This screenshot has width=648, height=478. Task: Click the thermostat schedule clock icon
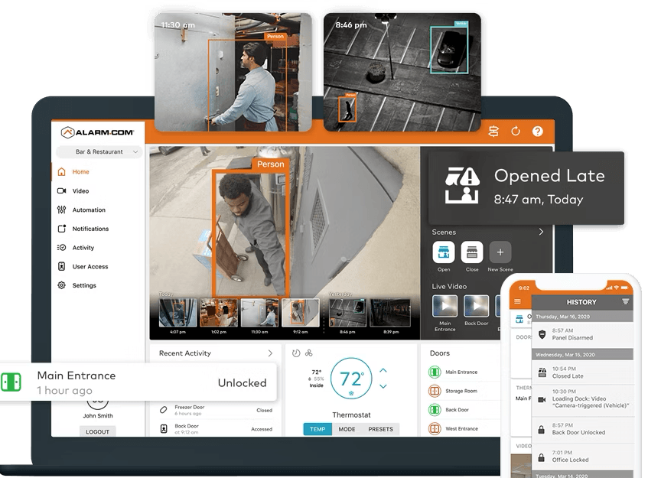[x=296, y=353]
